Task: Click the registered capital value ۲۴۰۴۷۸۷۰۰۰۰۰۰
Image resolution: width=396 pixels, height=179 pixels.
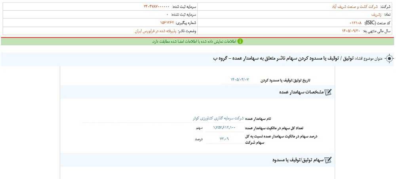Action: (x=157, y=7)
